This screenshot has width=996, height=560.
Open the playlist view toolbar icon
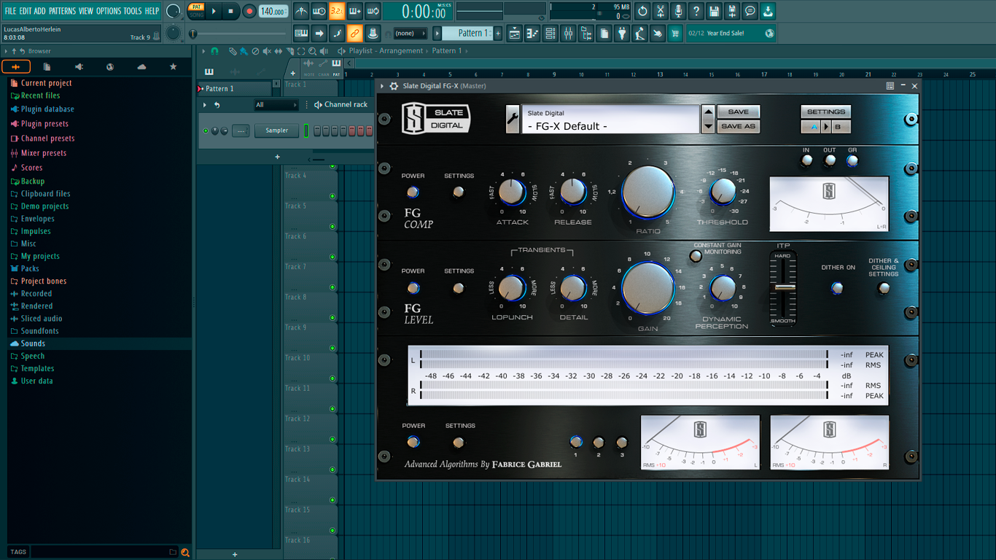point(514,34)
